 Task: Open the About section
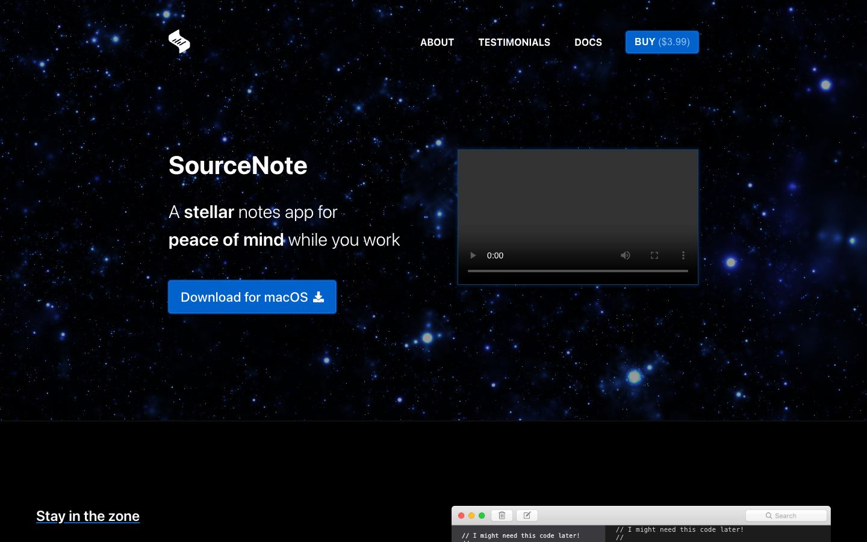(437, 42)
